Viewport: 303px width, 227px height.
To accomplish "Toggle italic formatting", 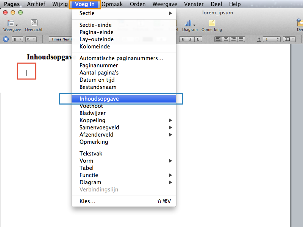I will [191, 39].
